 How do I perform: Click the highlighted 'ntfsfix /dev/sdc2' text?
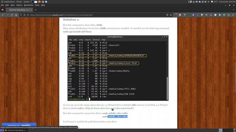pyautogui.click(x=118, y=117)
